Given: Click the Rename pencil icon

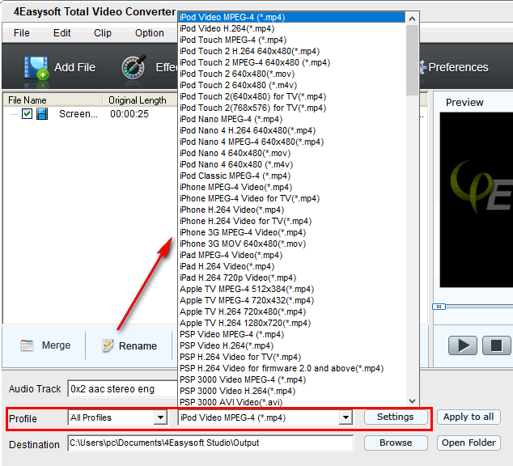Looking at the screenshot, I should (108, 345).
